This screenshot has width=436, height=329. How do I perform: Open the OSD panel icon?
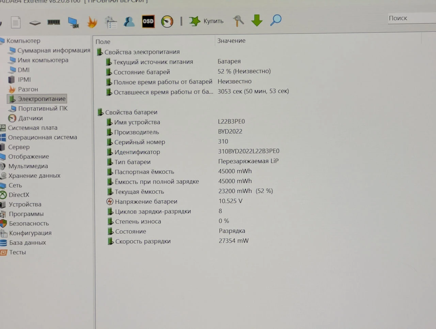148,21
